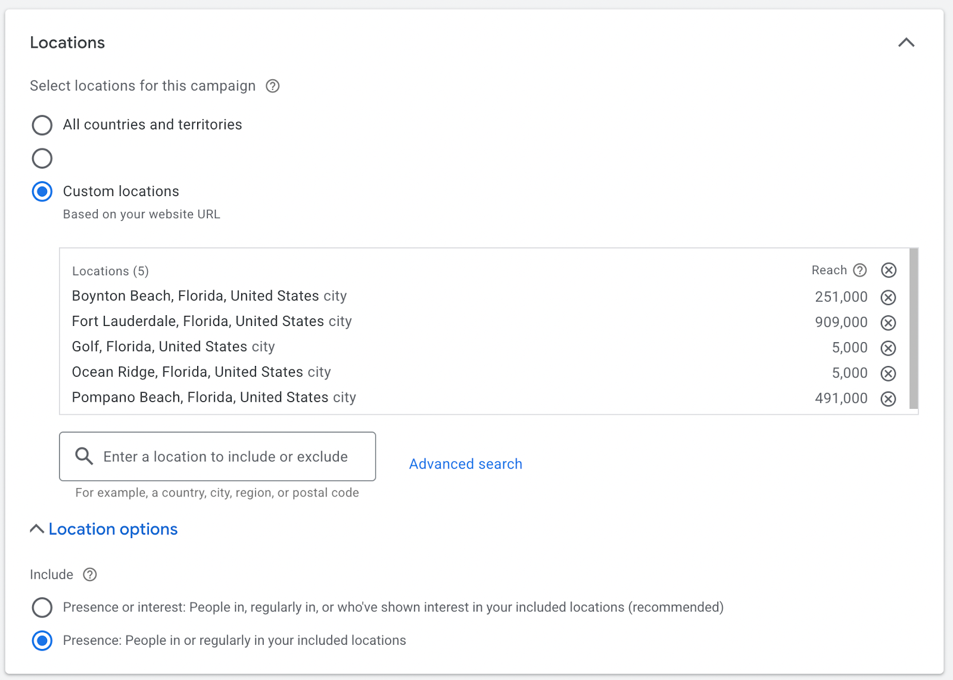Click the locations list scrollbar
Image resolution: width=953 pixels, height=680 pixels.
(912, 328)
